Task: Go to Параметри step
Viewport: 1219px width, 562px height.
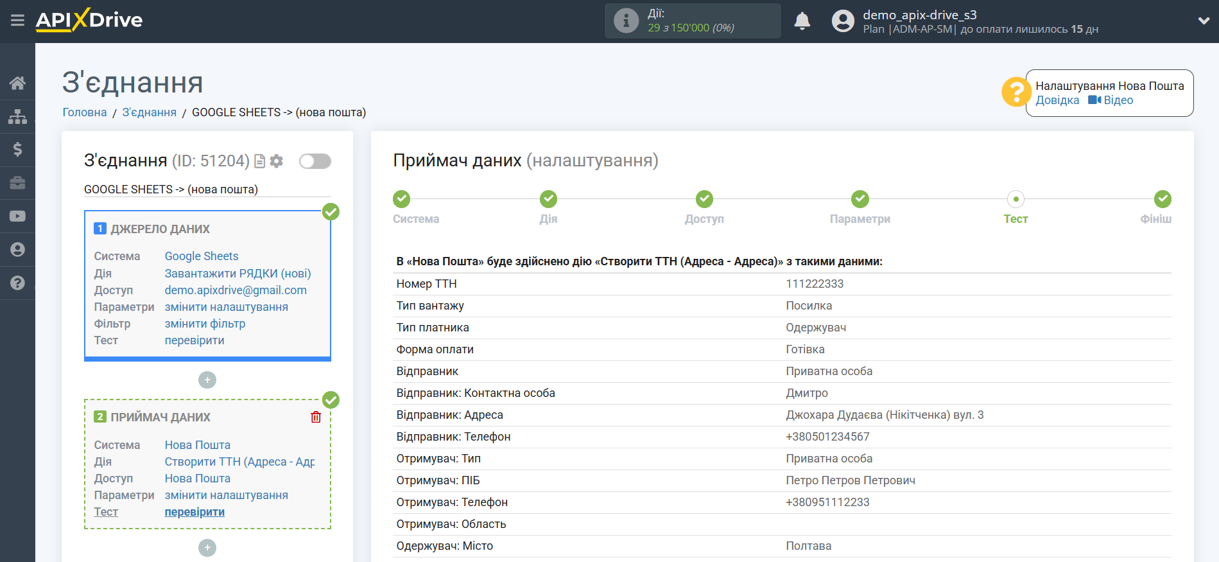Action: pyautogui.click(x=860, y=199)
